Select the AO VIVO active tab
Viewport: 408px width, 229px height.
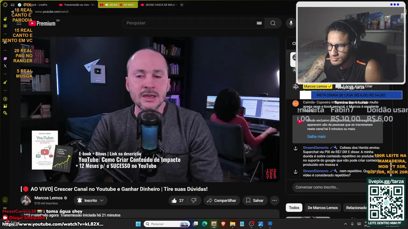click(118, 5)
